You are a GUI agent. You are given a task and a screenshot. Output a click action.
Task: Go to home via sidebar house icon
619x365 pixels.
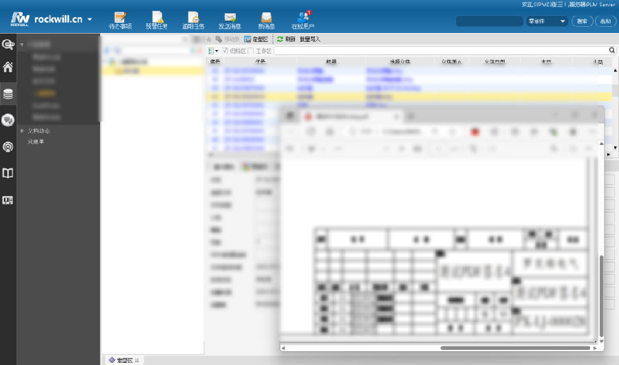coord(8,67)
